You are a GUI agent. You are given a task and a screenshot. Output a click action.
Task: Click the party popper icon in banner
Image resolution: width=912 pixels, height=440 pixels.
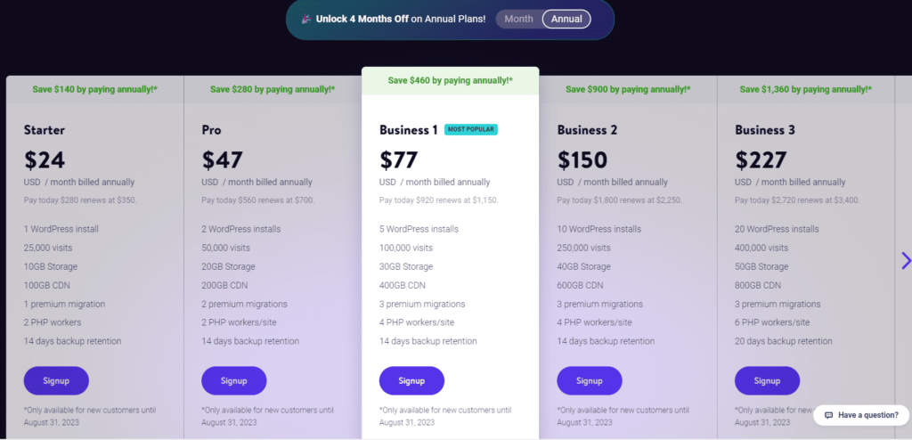pos(307,19)
